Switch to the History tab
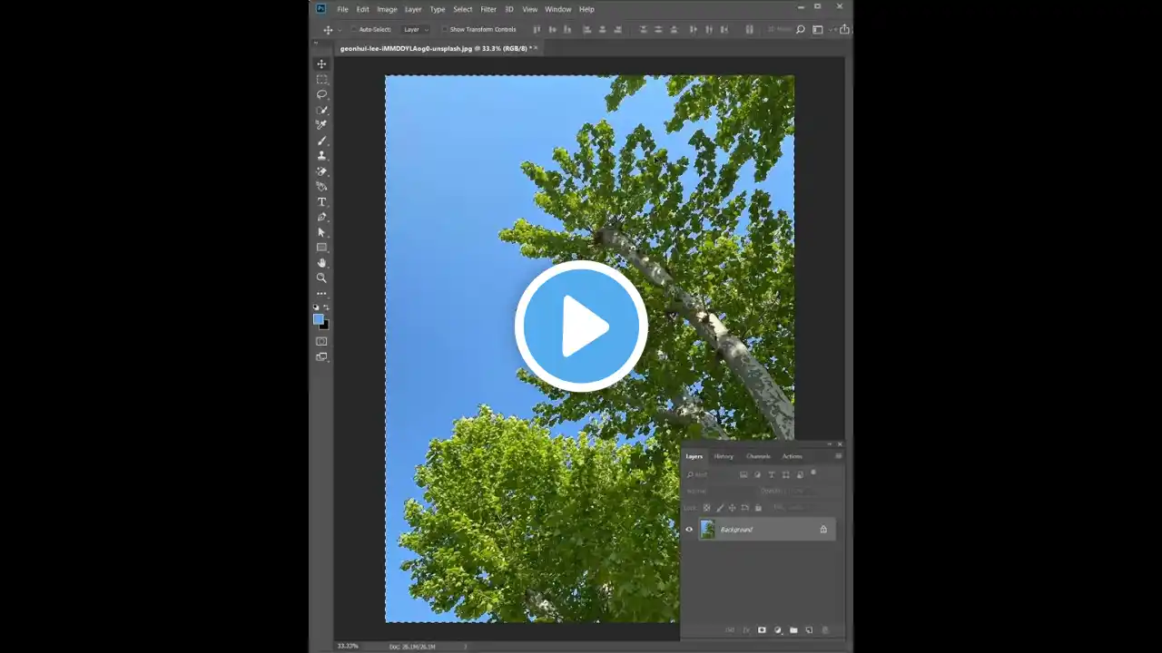 coord(724,456)
